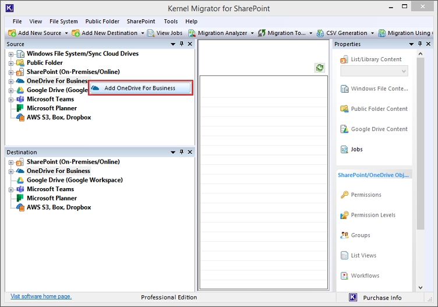Click the Migration To... toolbar icon
438x307 pixels.
tap(262, 33)
